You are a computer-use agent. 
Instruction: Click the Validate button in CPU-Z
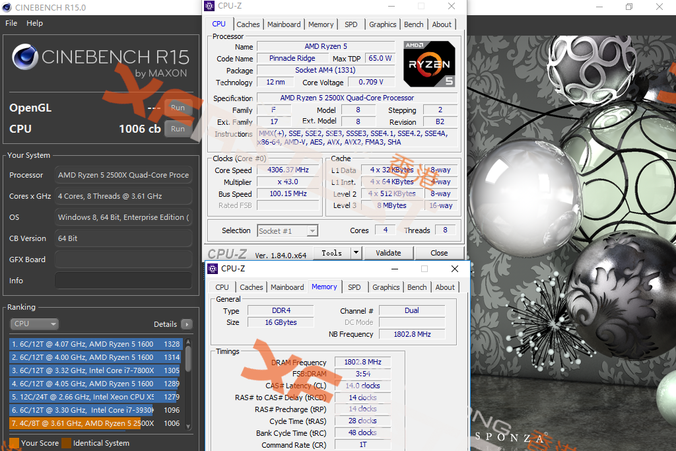point(388,252)
